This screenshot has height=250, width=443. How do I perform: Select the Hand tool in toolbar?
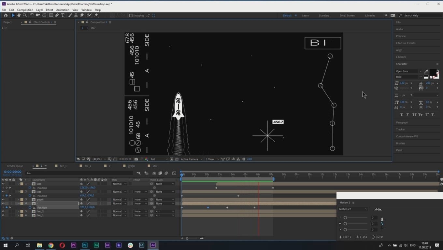click(19, 15)
